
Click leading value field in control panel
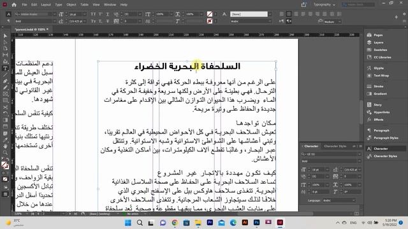[x=75, y=21]
